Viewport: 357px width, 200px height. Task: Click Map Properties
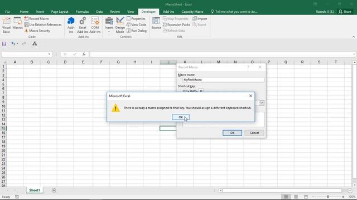coord(176,18)
